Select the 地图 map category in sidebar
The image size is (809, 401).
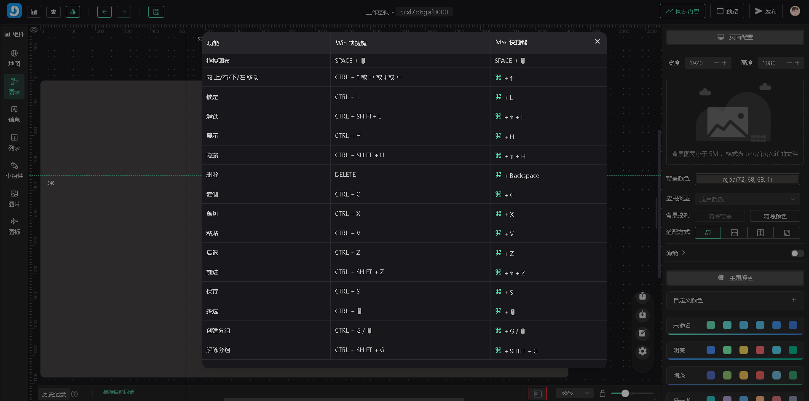tap(14, 58)
